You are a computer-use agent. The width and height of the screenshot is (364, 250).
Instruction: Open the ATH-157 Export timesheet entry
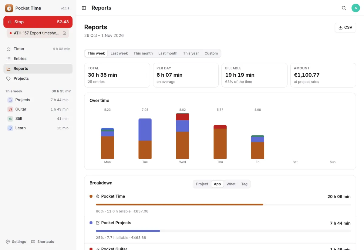(38, 33)
